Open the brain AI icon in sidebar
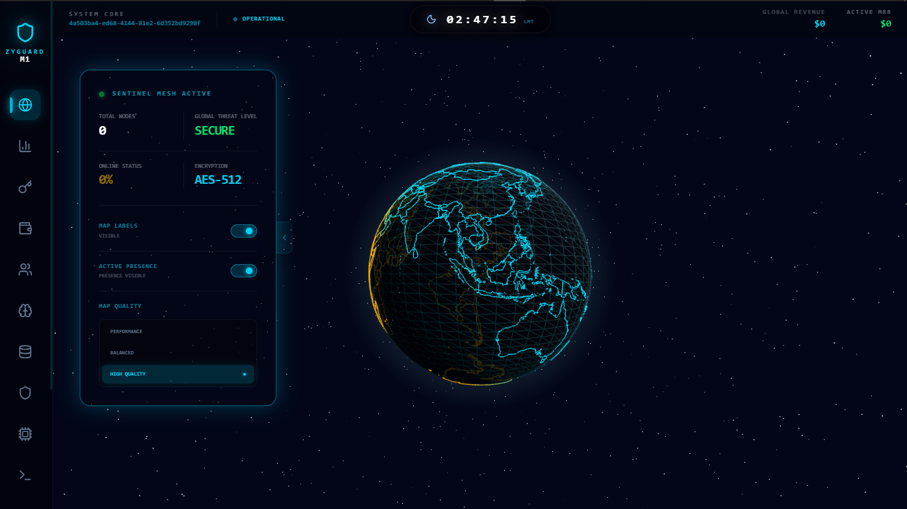This screenshot has width=907, height=509. [25, 311]
